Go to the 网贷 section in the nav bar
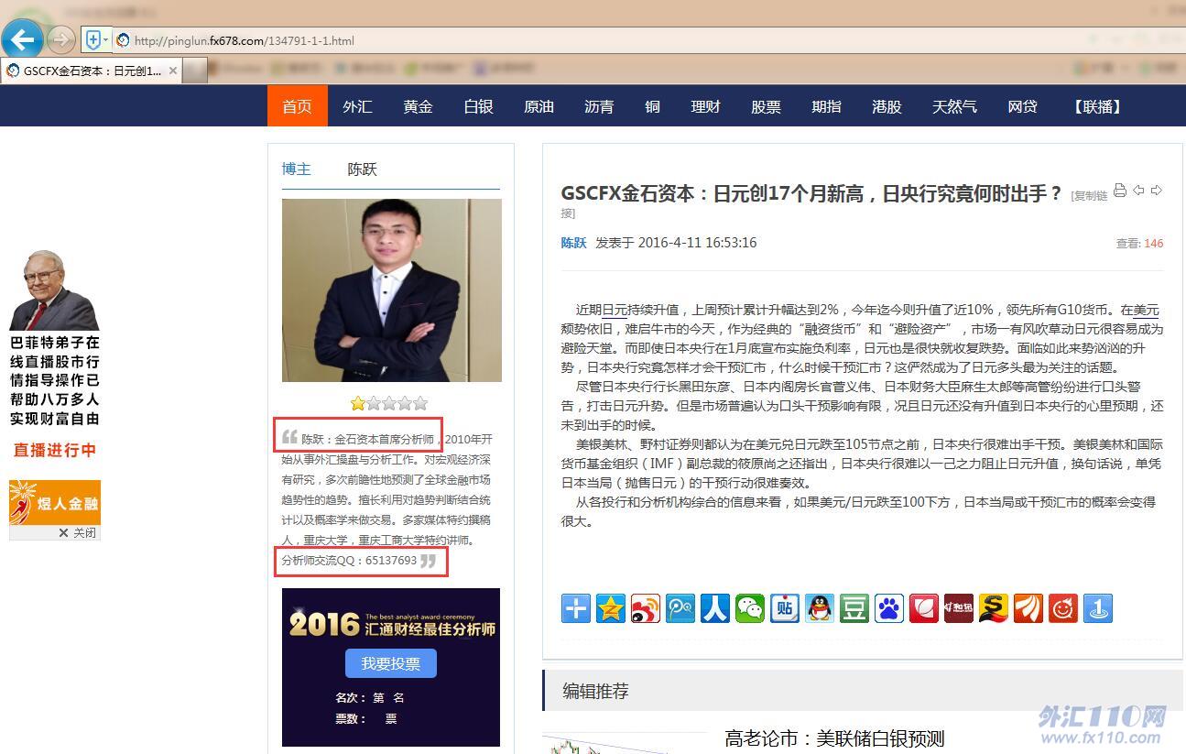The image size is (1186, 754). point(1022,106)
